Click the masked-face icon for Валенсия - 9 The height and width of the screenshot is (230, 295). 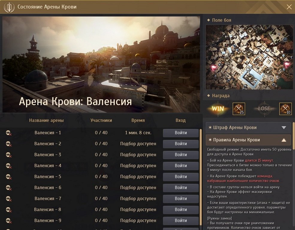pyautogui.click(x=9, y=221)
